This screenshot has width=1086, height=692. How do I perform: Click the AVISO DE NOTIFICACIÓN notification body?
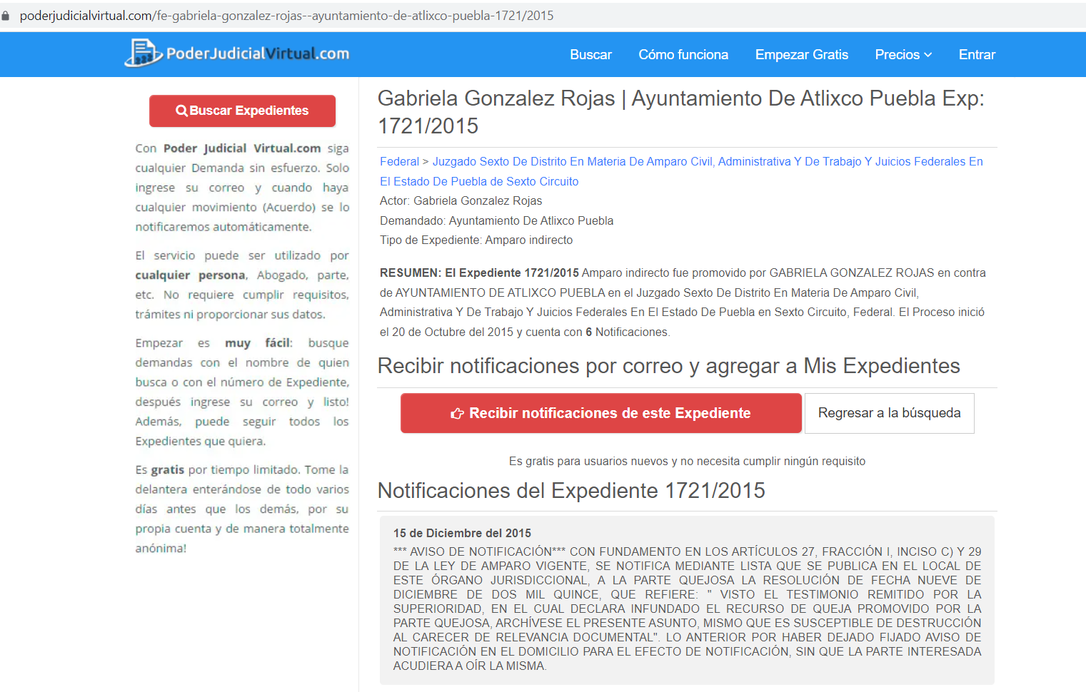coord(687,609)
